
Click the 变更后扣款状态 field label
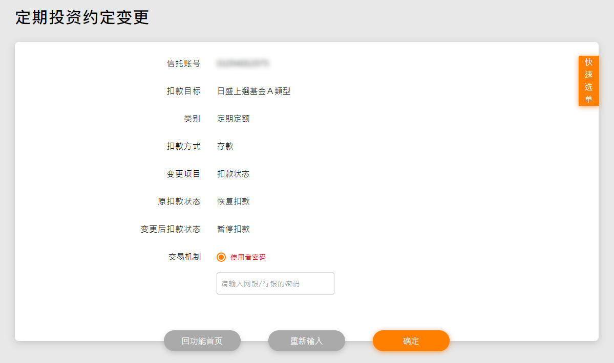point(171,229)
